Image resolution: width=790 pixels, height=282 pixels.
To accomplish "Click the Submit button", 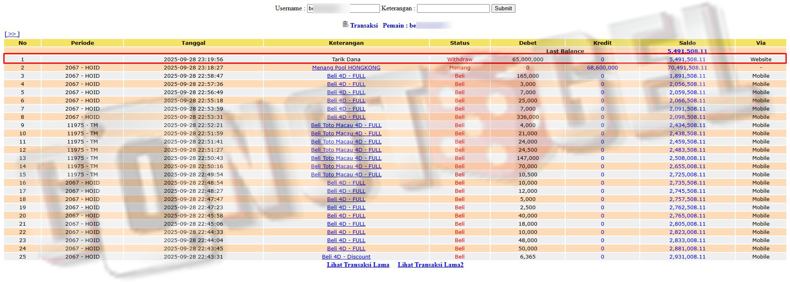I will pyautogui.click(x=503, y=8).
